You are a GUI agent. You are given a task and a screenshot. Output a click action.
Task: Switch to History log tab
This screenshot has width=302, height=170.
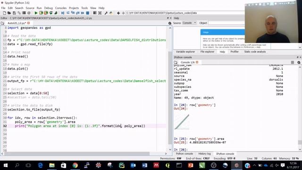204,154
